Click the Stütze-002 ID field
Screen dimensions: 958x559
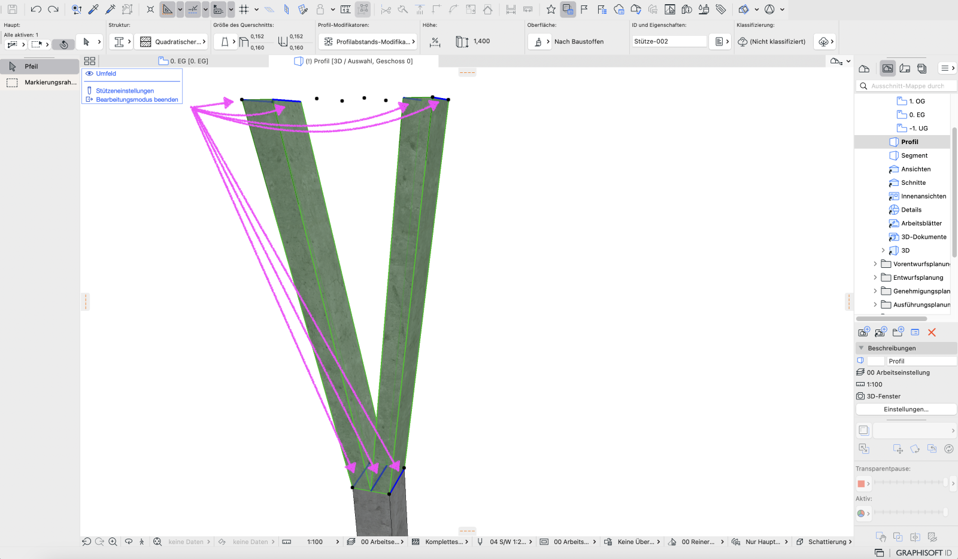pos(669,41)
